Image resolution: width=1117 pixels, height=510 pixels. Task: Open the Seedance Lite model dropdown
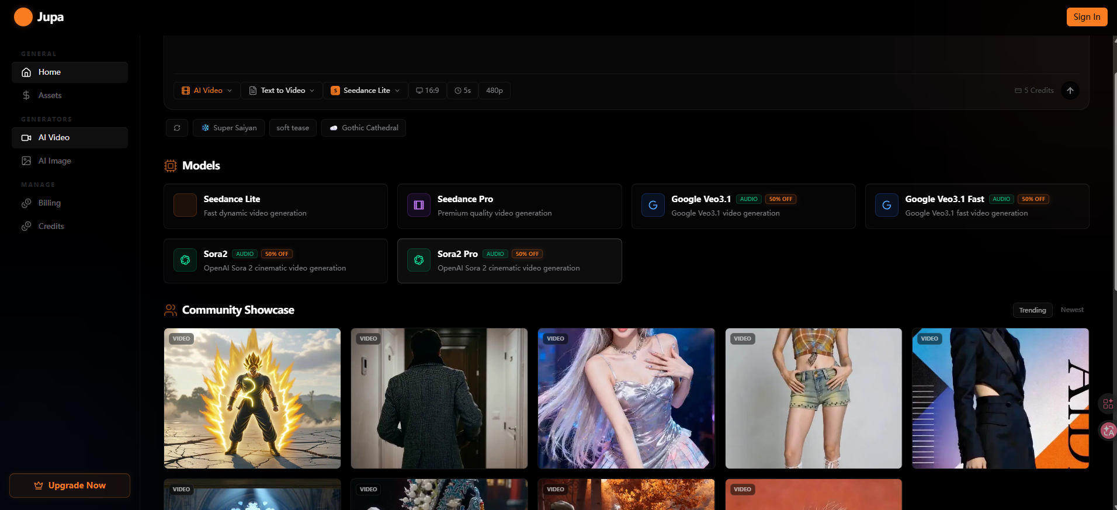[x=366, y=91]
